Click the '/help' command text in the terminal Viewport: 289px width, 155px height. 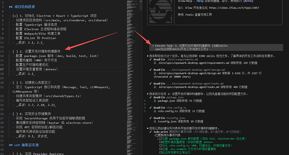[x=200, y=1]
